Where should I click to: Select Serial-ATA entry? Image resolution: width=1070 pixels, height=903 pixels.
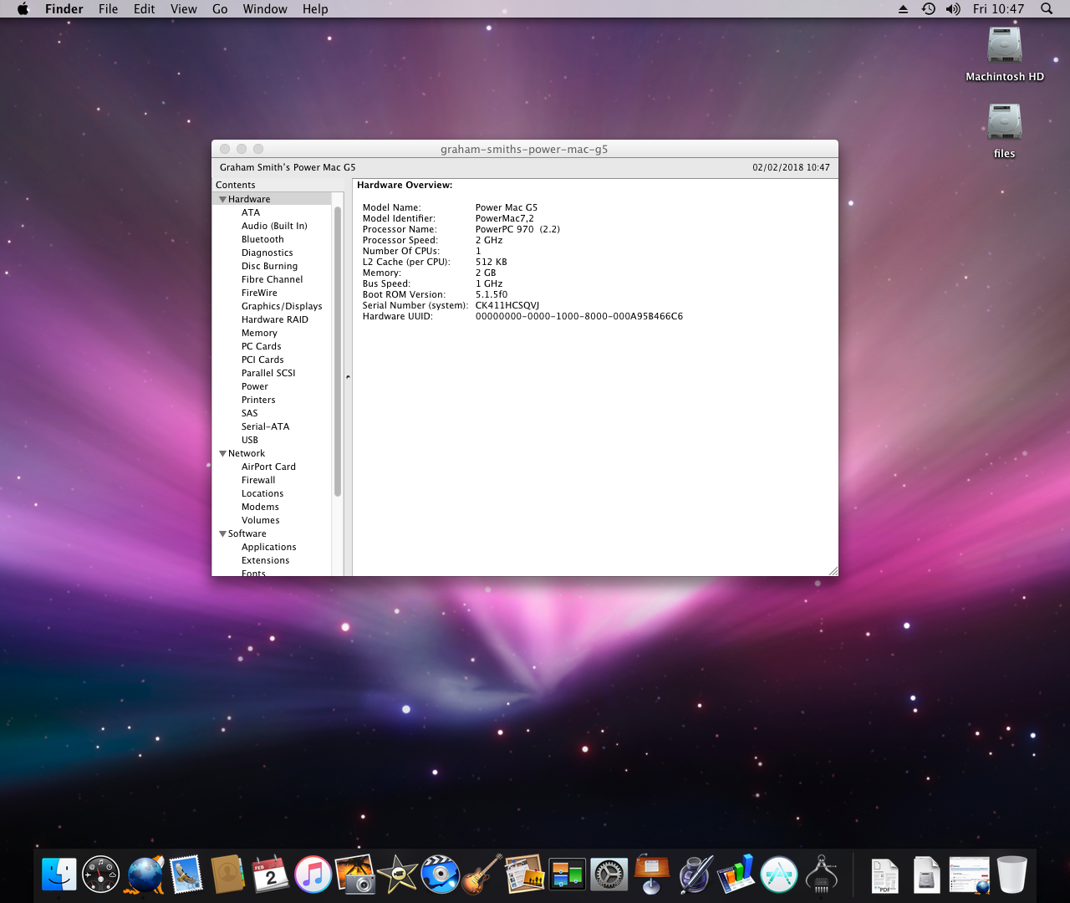point(265,426)
